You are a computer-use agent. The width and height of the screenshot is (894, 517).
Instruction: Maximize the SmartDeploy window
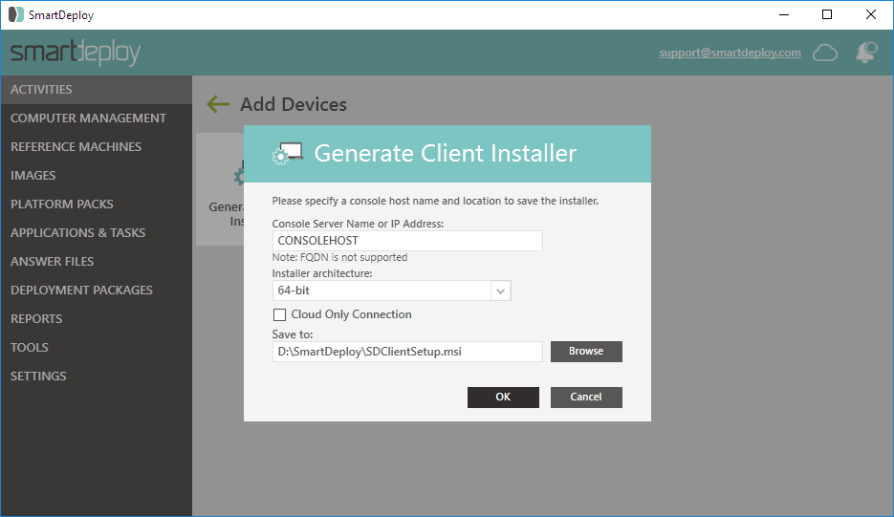pyautogui.click(x=827, y=15)
